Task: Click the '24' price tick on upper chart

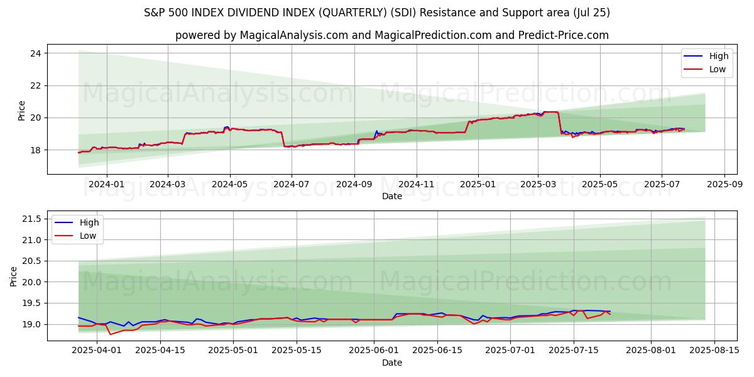Action: [x=36, y=53]
